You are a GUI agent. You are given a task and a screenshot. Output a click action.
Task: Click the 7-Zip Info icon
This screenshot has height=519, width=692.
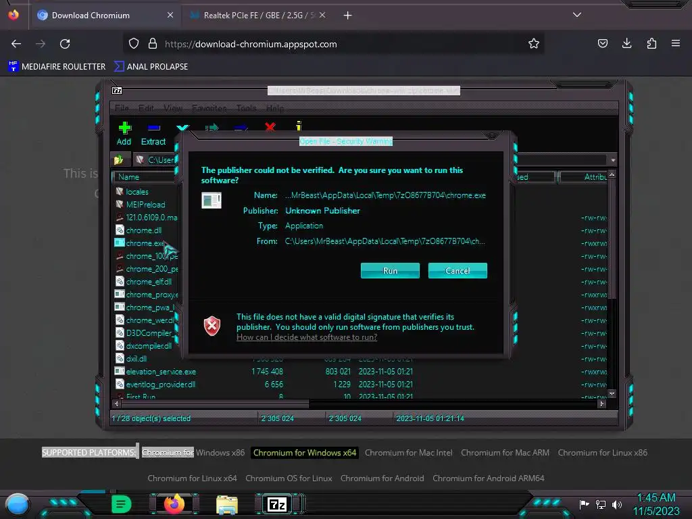[x=299, y=126]
